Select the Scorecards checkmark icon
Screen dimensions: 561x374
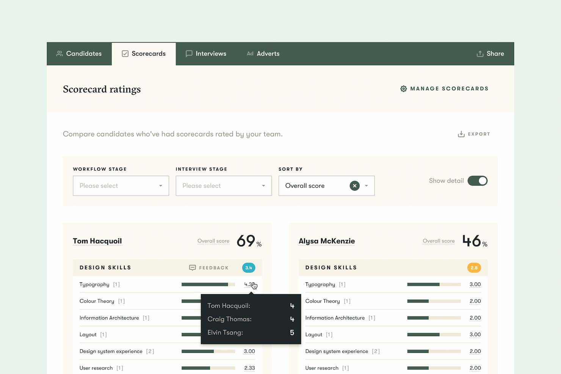(125, 53)
